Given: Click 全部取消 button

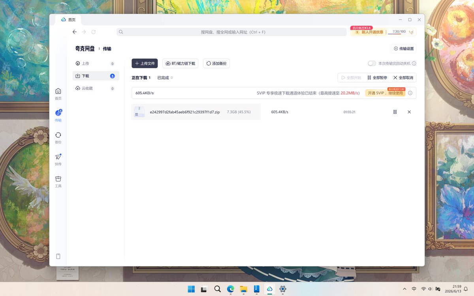Looking at the screenshot, I should pyautogui.click(x=403, y=78).
